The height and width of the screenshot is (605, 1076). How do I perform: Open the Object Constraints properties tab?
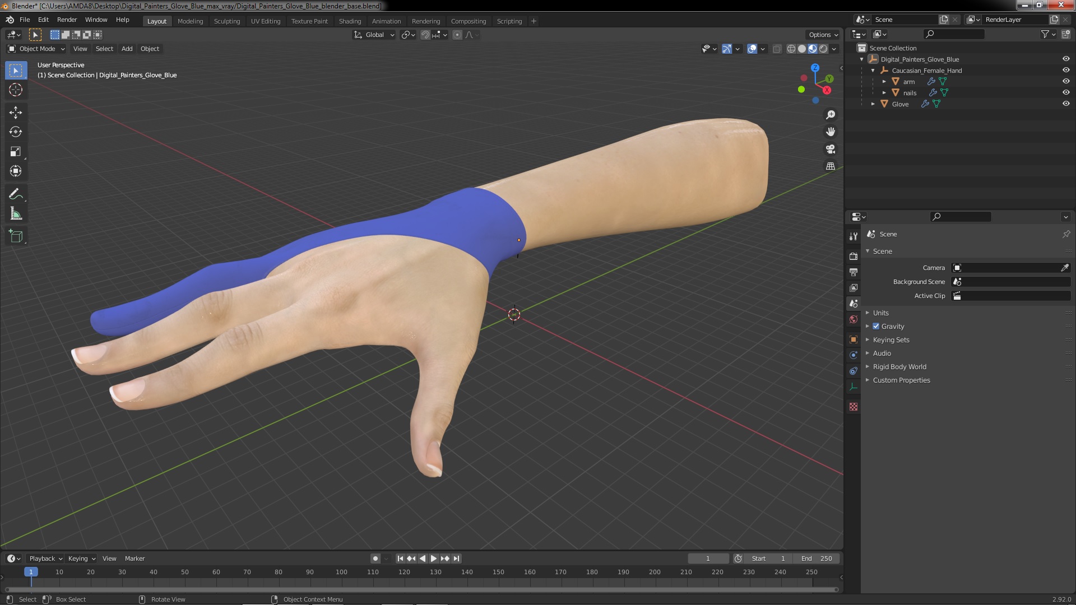point(853,371)
